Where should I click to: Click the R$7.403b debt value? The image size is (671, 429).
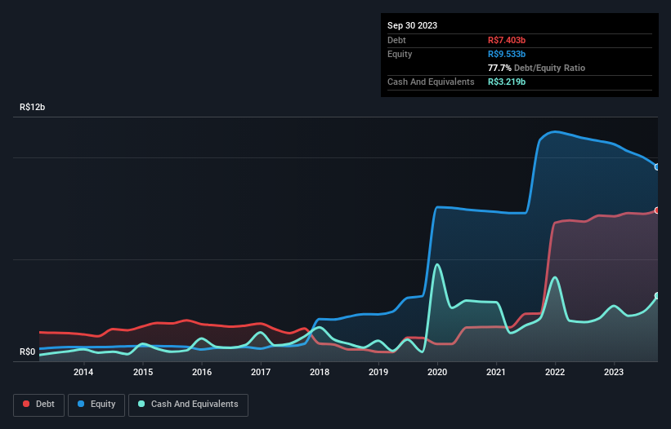[507, 40]
